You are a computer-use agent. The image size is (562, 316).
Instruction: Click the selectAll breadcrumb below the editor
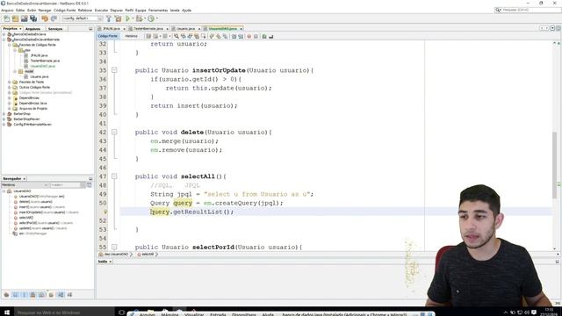(x=148, y=255)
